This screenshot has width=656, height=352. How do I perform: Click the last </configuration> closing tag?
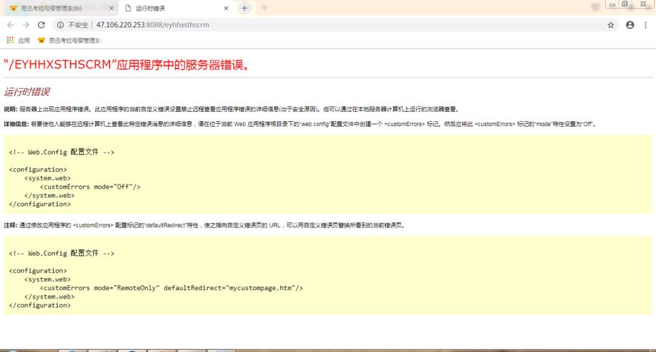point(39,306)
